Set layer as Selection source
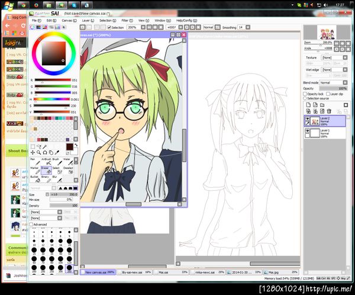355x295 pixels. click(305, 98)
